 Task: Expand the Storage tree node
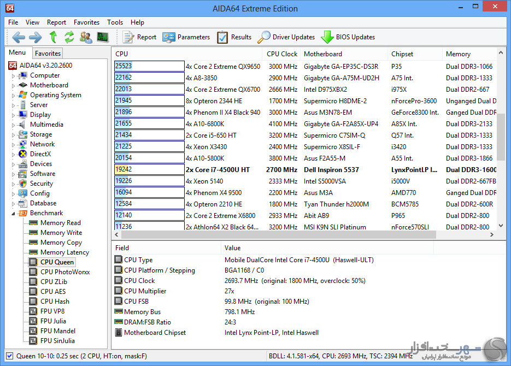click(x=13, y=135)
